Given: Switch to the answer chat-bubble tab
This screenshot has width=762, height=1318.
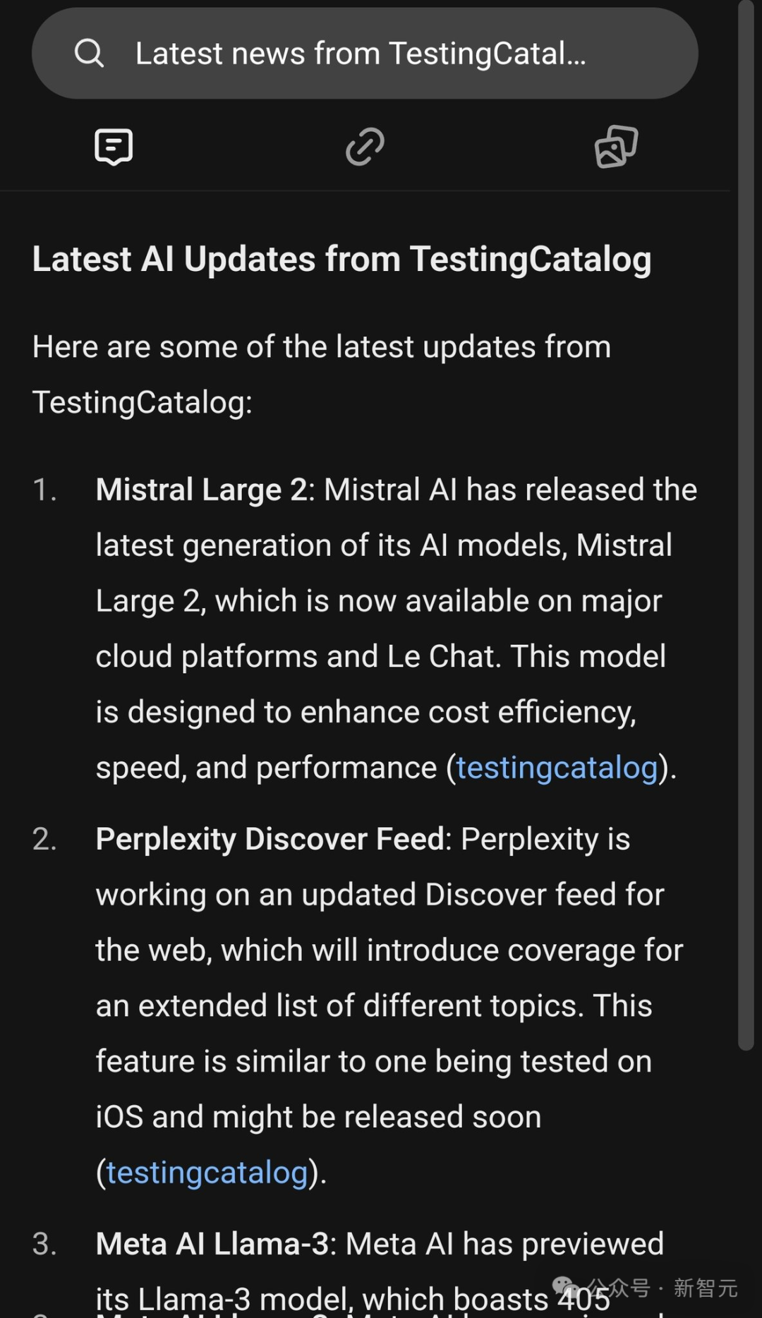Looking at the screenshot, I should pyautogui.click(x=114, y=147).
